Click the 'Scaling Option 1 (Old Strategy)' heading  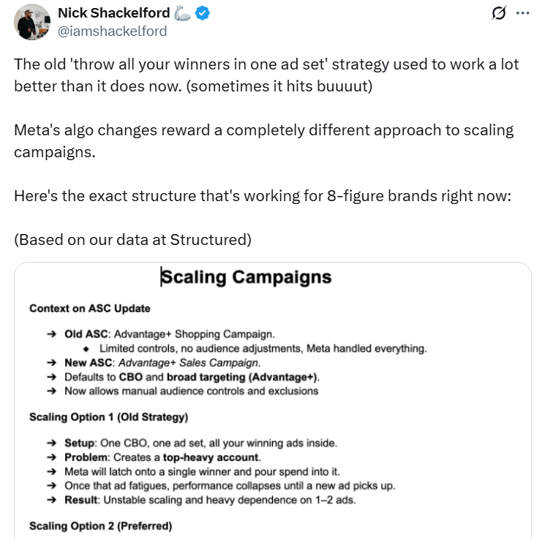tap(108, 417)
